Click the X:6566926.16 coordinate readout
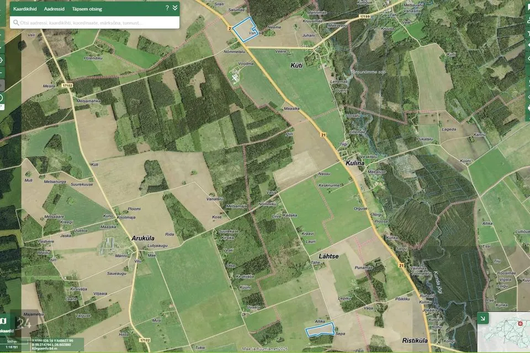The height and width of the screenshot is (353, 530). coord(52,340)
